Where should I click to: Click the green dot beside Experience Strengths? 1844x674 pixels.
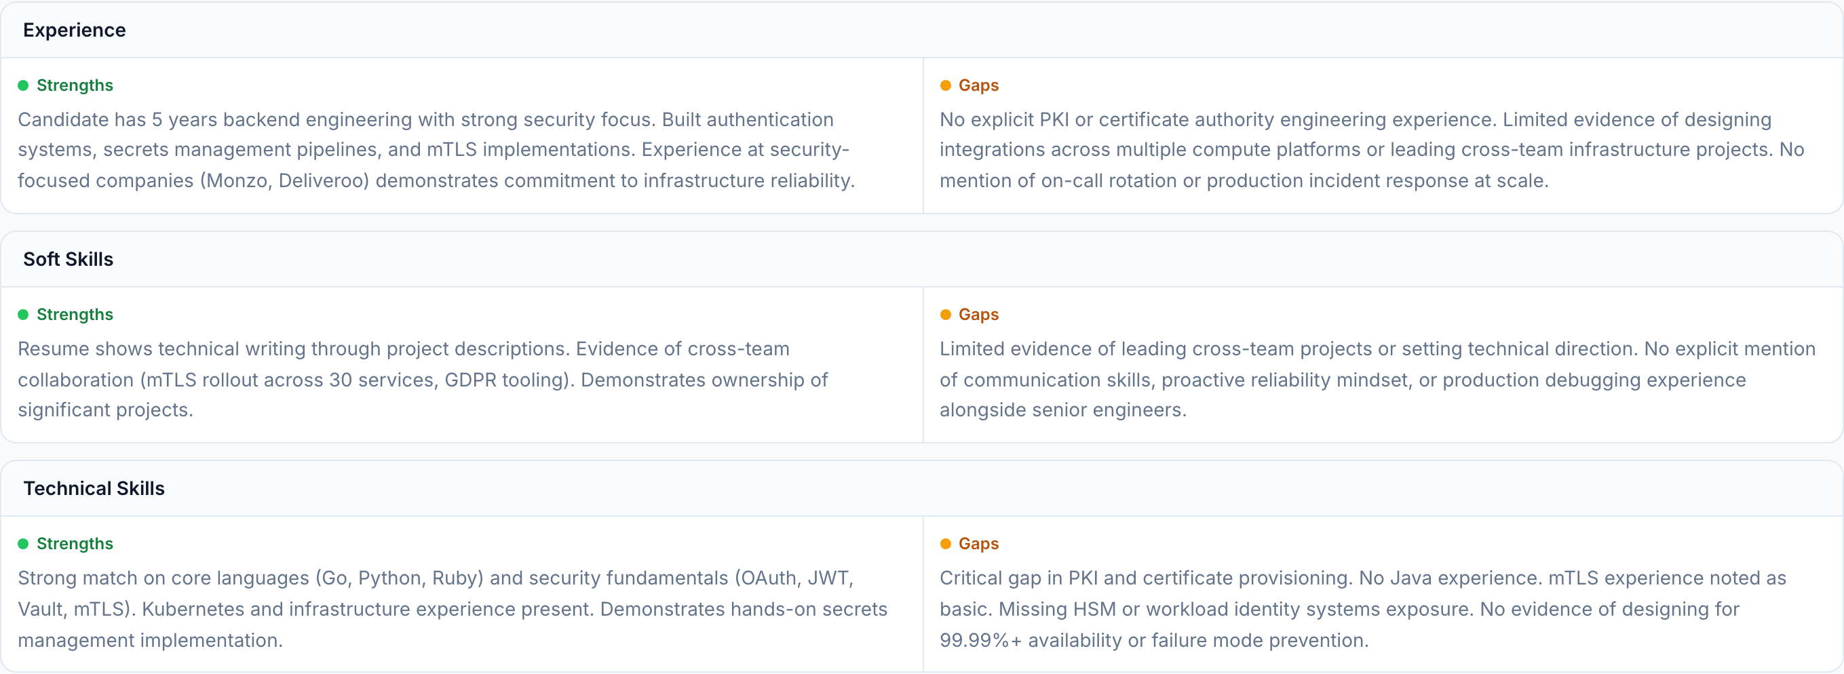pos(23,86)
